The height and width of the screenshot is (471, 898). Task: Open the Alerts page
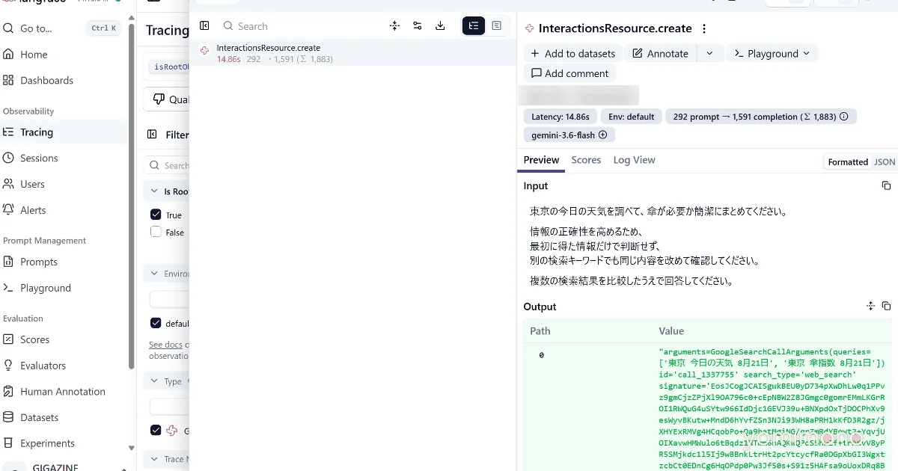pyautogui.click(x=33, y=210)
